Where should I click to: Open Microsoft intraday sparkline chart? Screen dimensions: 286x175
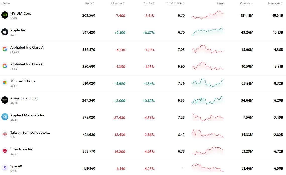(208, 83)
